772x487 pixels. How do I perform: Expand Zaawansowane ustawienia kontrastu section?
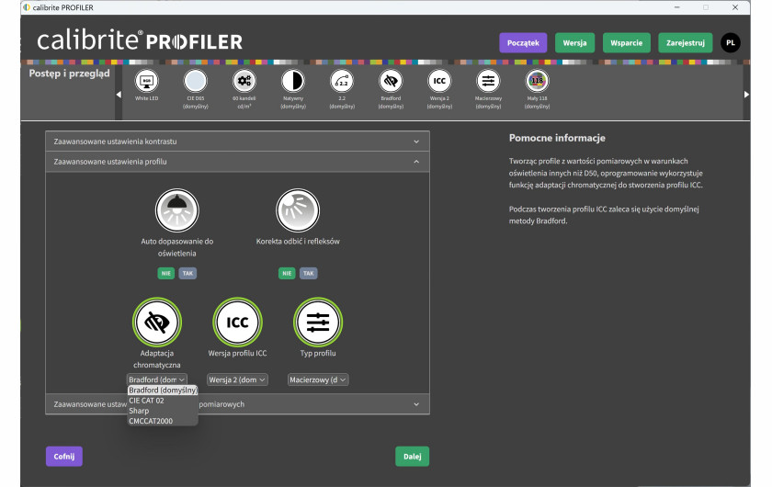coord(237,142)
